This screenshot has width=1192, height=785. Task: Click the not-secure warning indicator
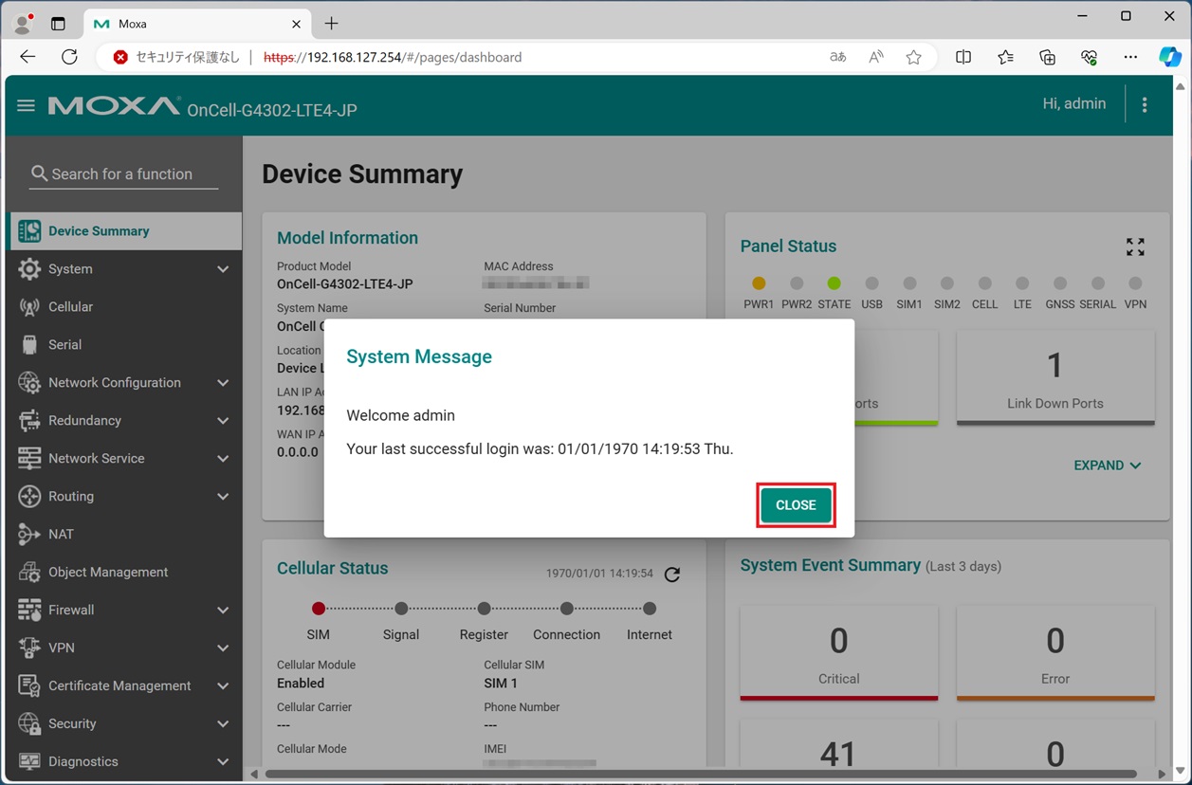(x=175, y=57)
